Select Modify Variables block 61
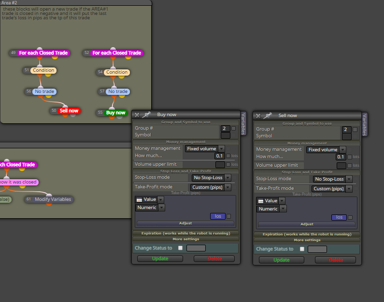This screenshot has width=384, height=302. 49,199
